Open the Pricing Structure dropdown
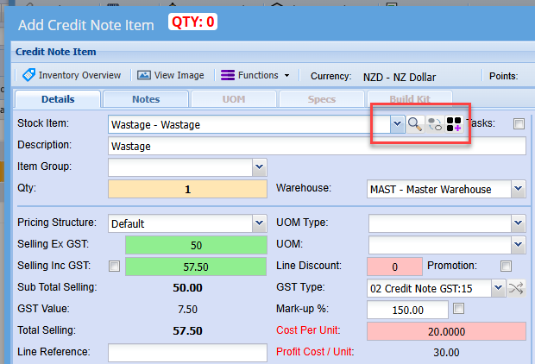Image resolution: width=535 pixels, height=364 pixels. [x=258, y=223]
